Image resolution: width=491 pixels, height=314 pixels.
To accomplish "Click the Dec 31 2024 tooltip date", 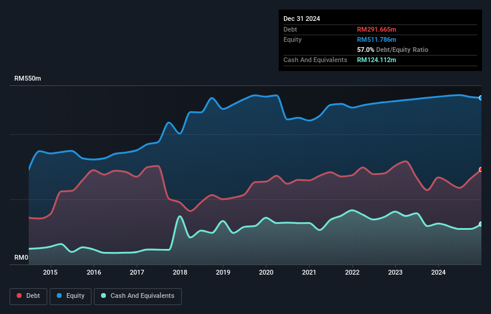I will (x=301, y=19).
